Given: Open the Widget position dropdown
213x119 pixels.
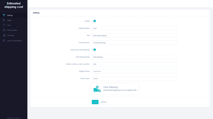Looking at the screenshot, I should coord(135,28).
